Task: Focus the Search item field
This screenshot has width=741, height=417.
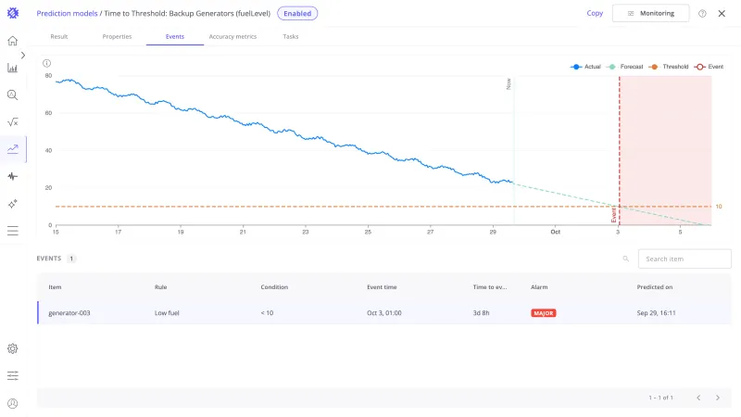Action: [684, 259]
